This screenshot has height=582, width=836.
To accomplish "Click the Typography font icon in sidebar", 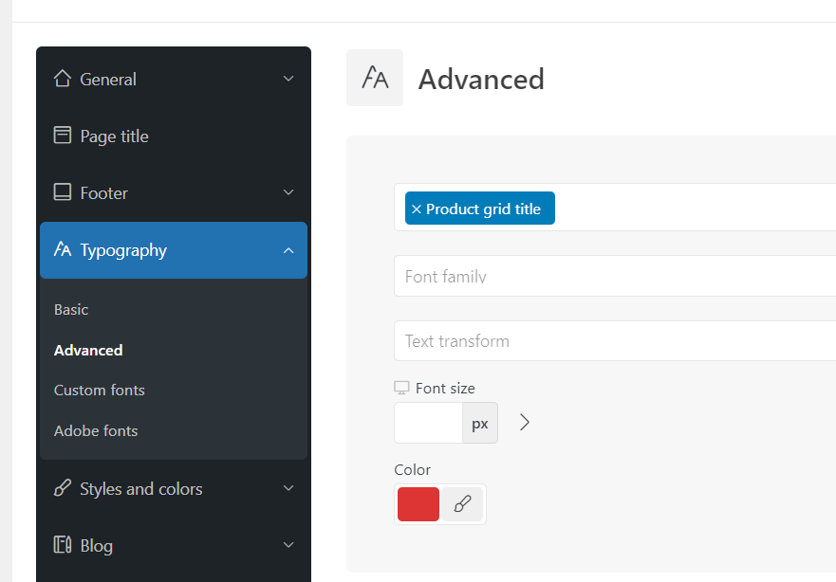I will (63, 249).
